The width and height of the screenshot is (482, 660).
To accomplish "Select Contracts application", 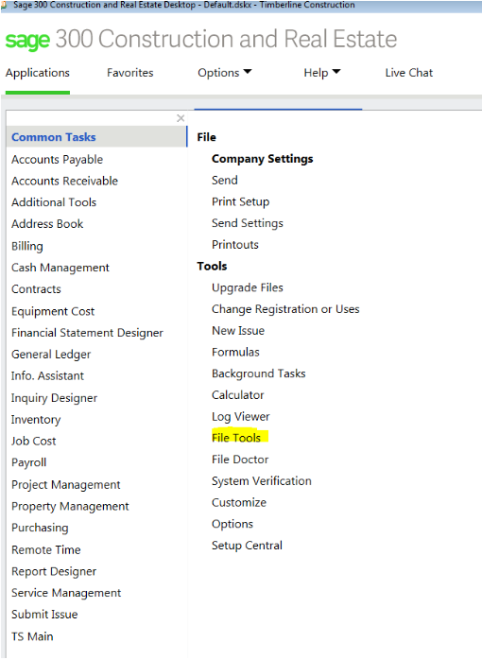I will coord(36,289).
